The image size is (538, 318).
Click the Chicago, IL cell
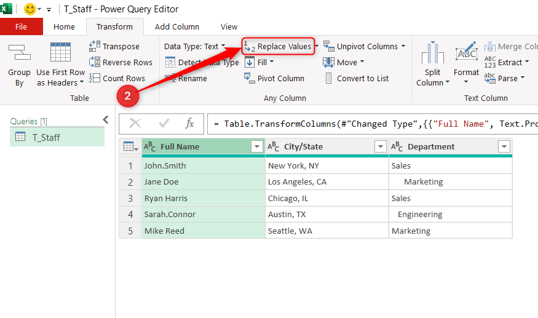point(326,198)
